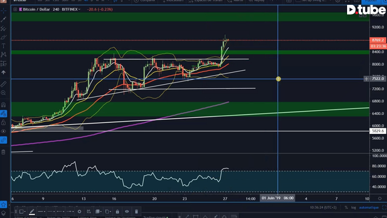387x218 pixels.
Task: Expand the chart legend box icon
Action: point(15,10)
